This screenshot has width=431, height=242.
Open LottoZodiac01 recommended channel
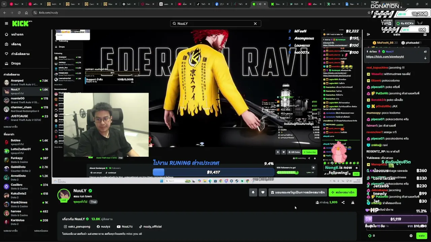26,151
